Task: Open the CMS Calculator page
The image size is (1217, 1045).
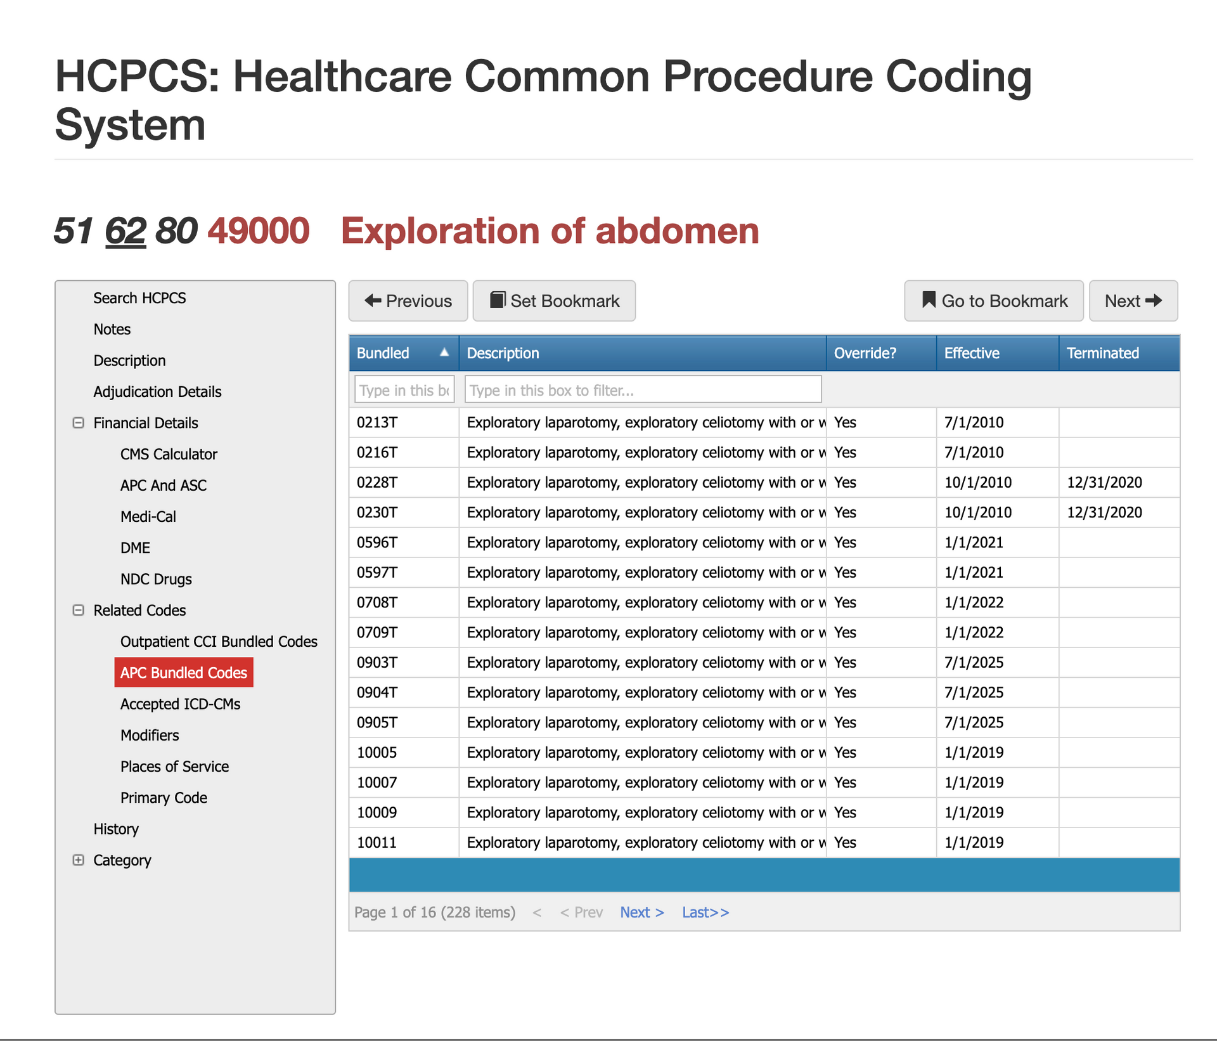Action: click(169, 454)
